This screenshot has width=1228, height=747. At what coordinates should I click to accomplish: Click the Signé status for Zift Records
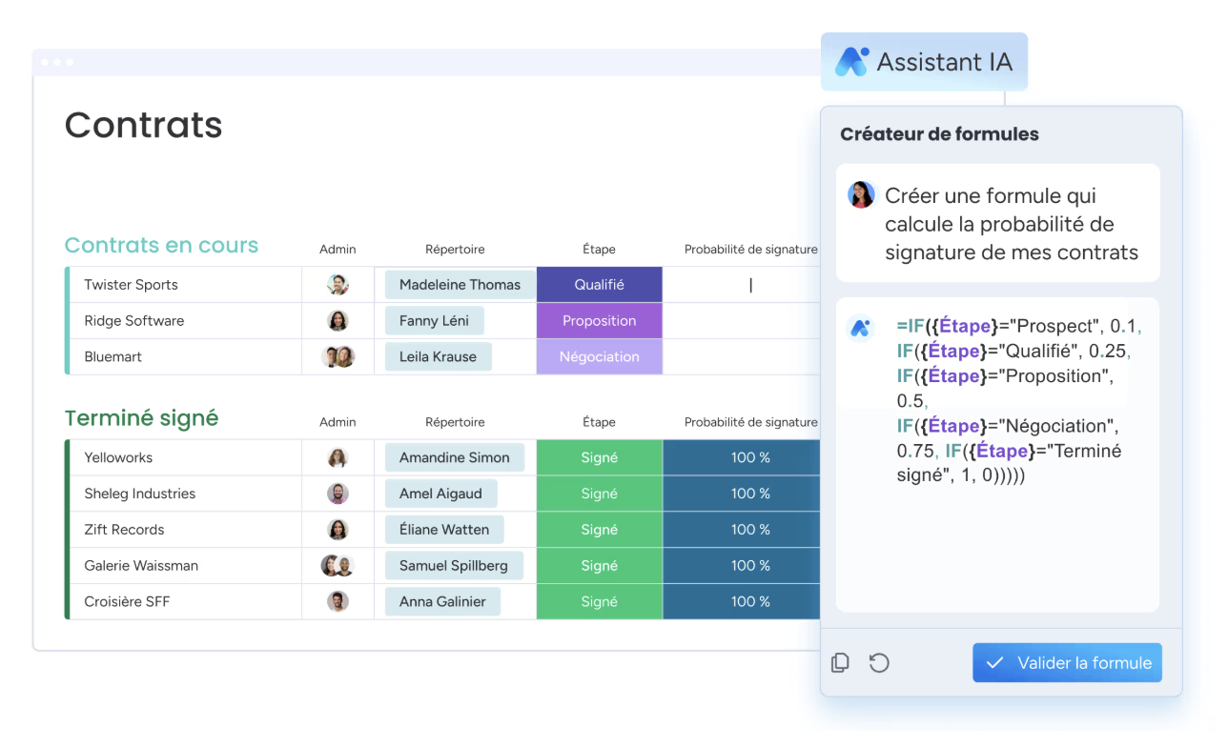coord(600,530)
